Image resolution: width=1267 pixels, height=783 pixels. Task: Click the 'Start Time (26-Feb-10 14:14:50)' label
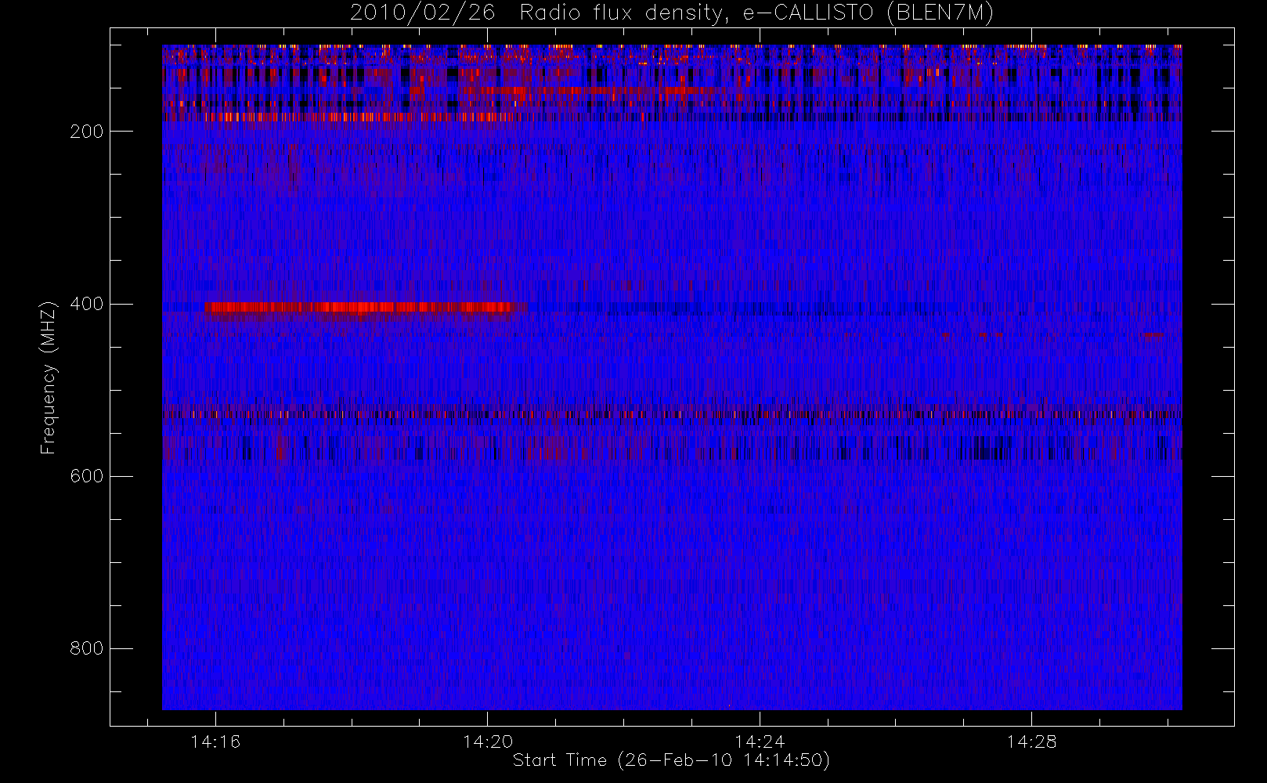[x=671, y=760]
